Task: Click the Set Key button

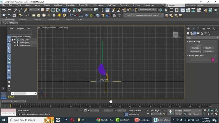Action: pyautogui.click(x=179, y=114)
